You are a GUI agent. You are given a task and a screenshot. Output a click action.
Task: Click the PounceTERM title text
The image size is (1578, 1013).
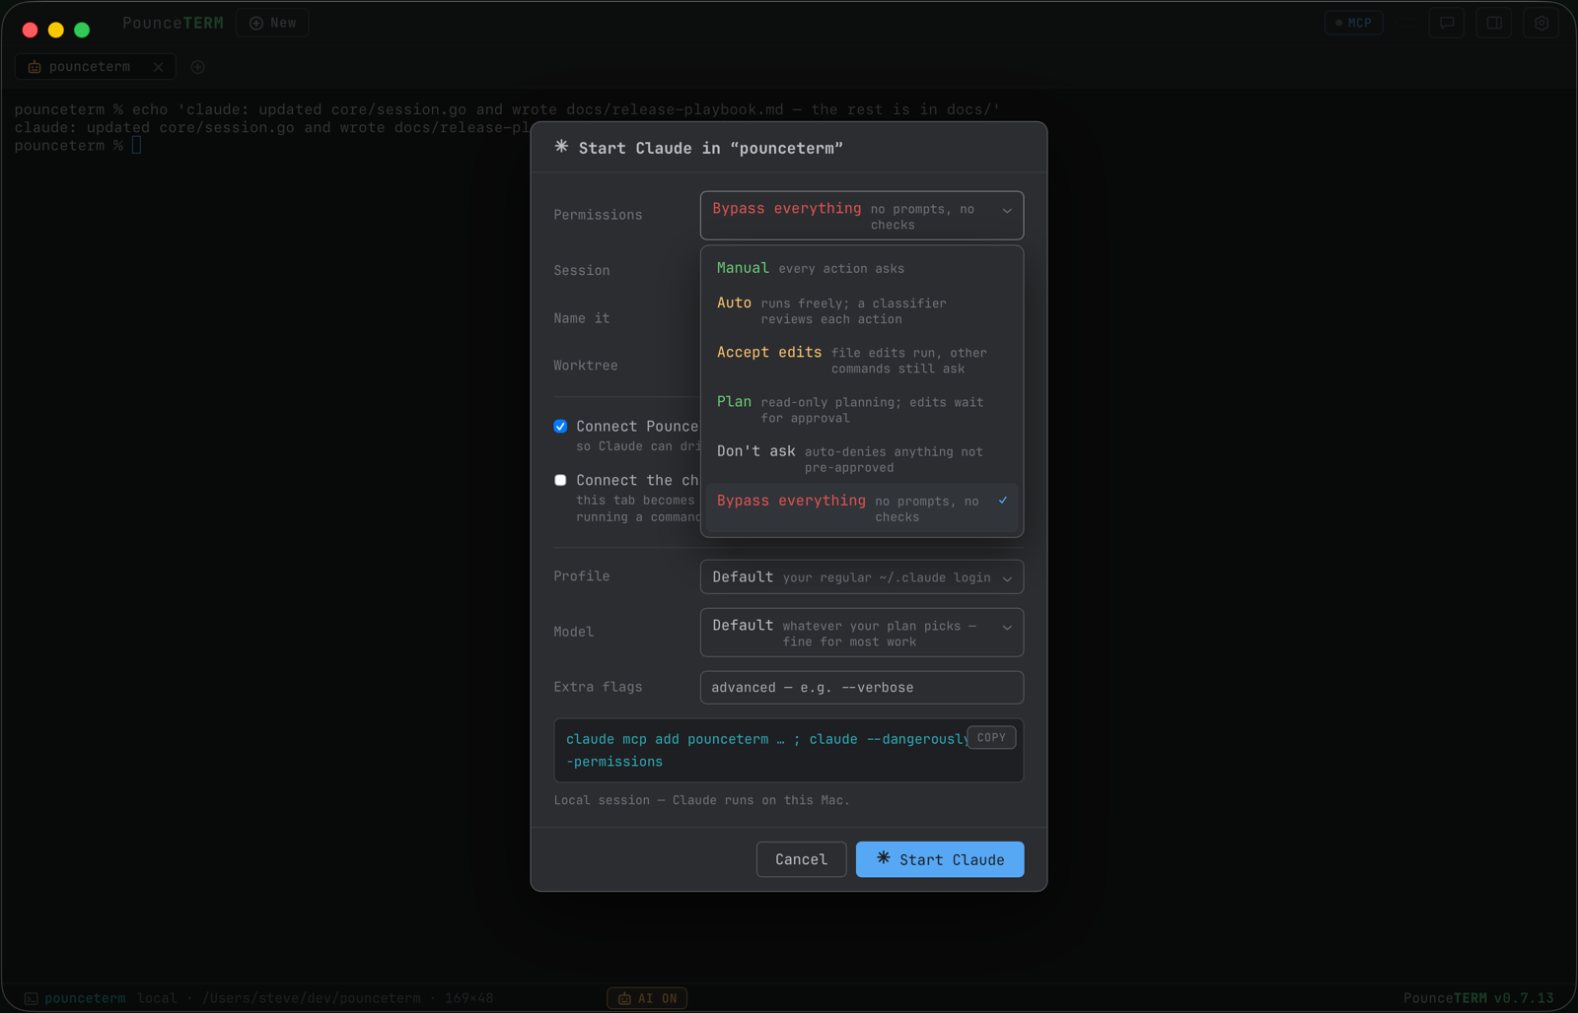[173, 23]
